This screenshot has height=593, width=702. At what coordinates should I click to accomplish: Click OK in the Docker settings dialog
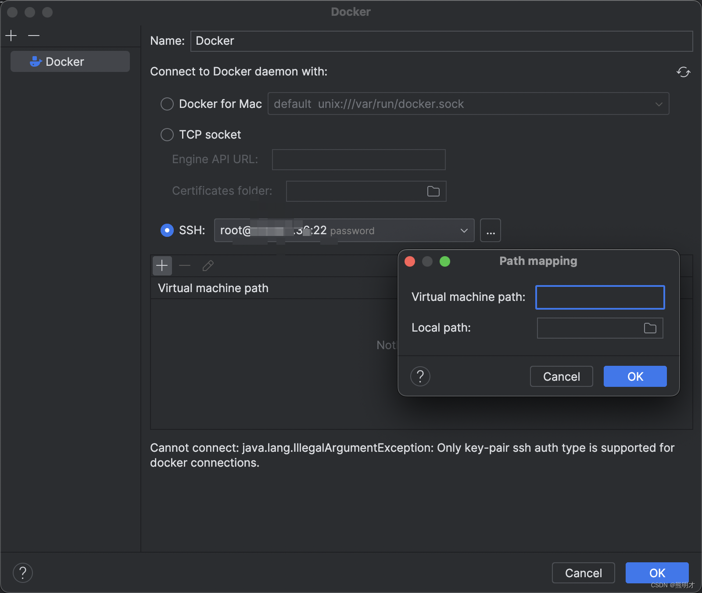coord(657,573)
